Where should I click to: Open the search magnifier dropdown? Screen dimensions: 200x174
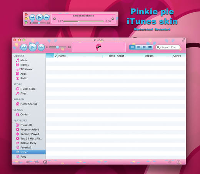click(x=159, y=47)
